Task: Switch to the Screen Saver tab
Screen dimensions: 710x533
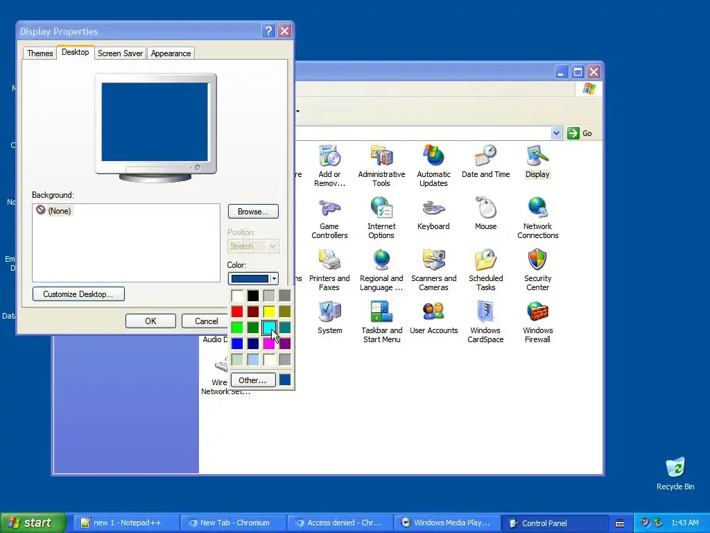Action: (x=120, y=53)
